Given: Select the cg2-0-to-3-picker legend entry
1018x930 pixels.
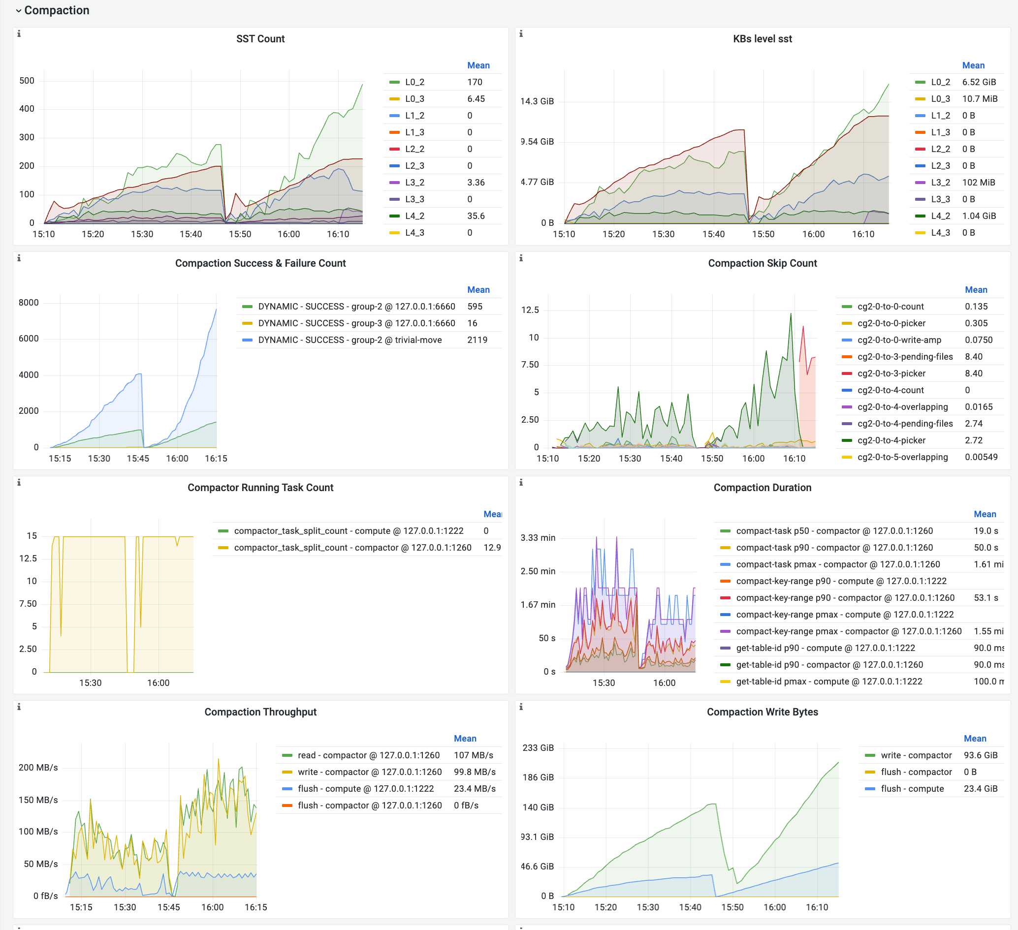Looking at the screenshot, I should 893,373.
